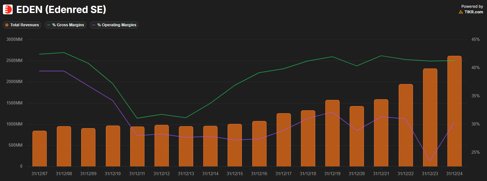Select the 31/12/10 revenue bar

point(113,146)
